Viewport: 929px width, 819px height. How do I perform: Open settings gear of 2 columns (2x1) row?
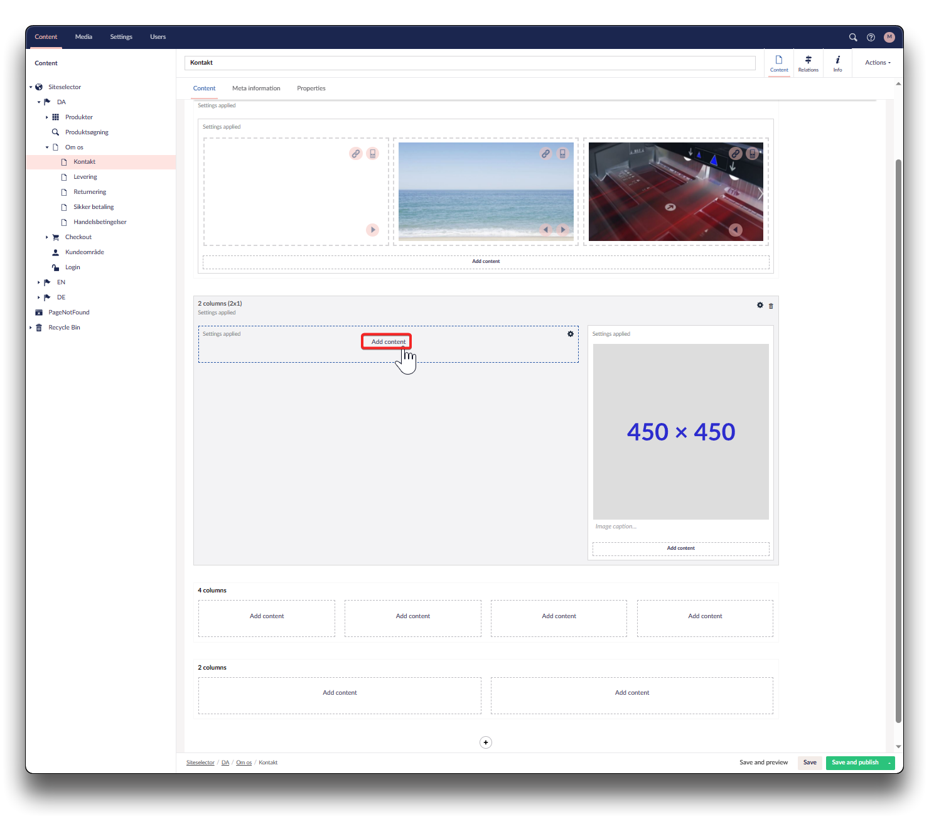[760, 305]
